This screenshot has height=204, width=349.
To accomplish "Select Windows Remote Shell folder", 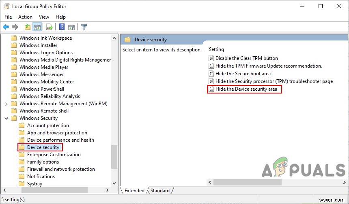I will point(44,111).
